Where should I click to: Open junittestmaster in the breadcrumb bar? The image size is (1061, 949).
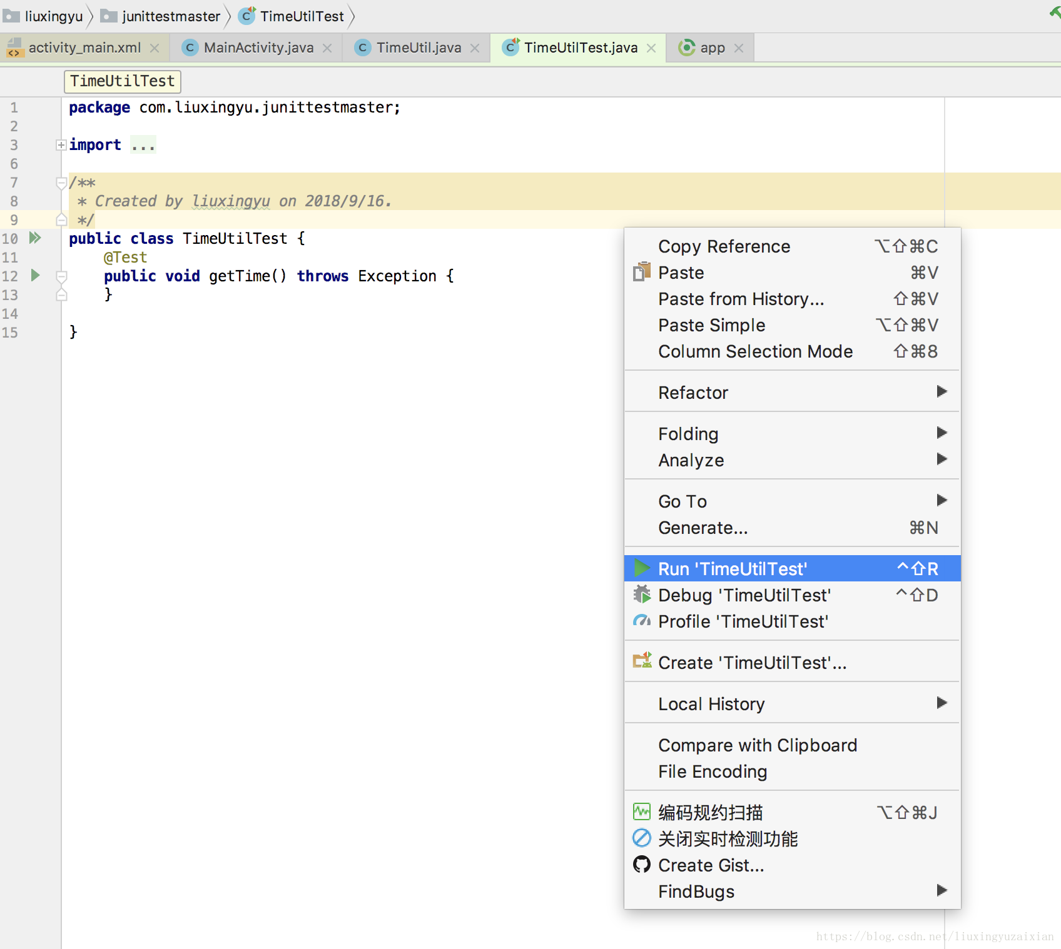click(x=170, y=16)
